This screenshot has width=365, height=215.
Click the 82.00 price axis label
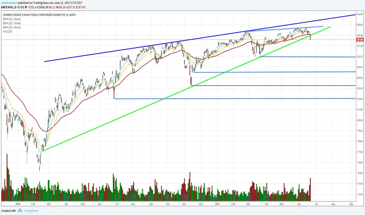[x=360, y=99]
